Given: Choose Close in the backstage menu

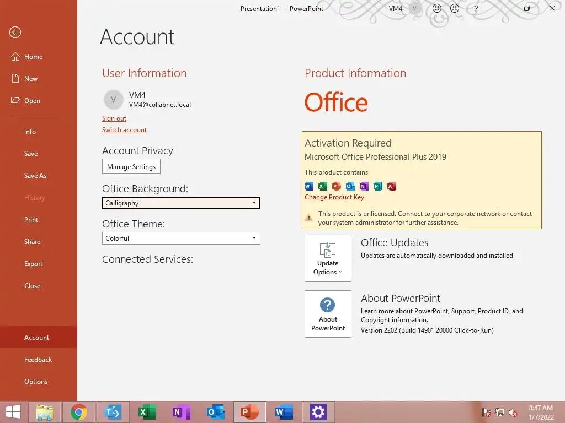Looking at the screenshot, I should [x=32, y=286].
